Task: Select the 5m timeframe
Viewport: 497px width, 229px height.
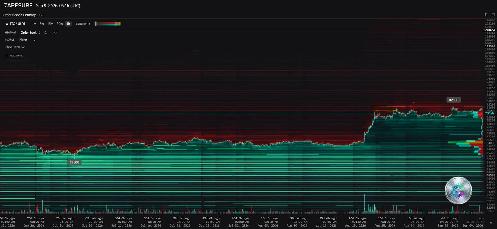Action: [x=42, y=24]
